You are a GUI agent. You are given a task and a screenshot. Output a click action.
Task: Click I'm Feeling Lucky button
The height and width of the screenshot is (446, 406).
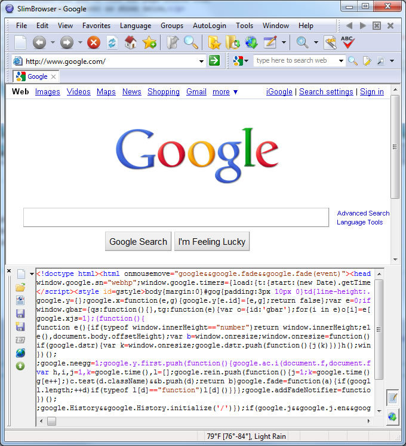[x=212, y=241]
